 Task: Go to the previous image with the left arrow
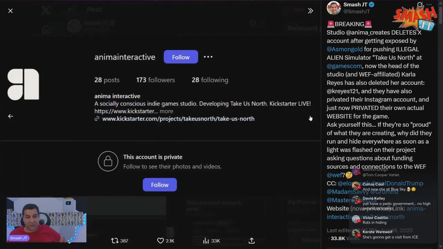pyautogui.click(x=10, y=116)
